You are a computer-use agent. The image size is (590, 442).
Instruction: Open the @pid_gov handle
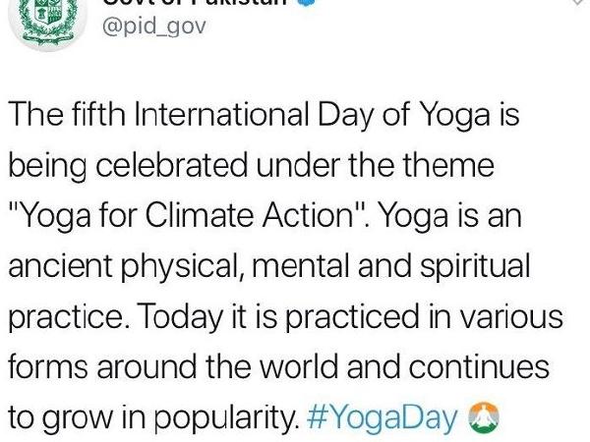click(154, 28)
